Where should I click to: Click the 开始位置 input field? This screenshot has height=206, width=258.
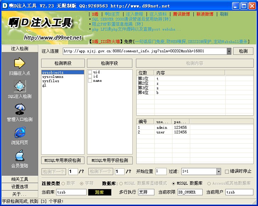(161, 171)
